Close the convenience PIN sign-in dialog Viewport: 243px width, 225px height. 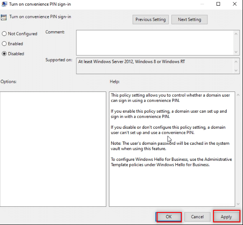(x=235, y=4)
